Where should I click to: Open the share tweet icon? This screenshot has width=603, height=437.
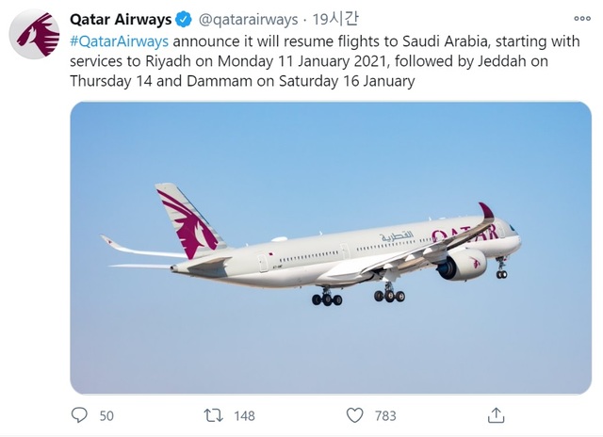[496, 415]
